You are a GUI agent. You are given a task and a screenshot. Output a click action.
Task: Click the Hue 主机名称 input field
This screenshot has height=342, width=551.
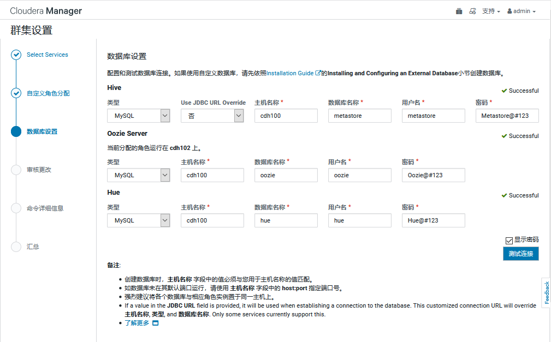212,220
